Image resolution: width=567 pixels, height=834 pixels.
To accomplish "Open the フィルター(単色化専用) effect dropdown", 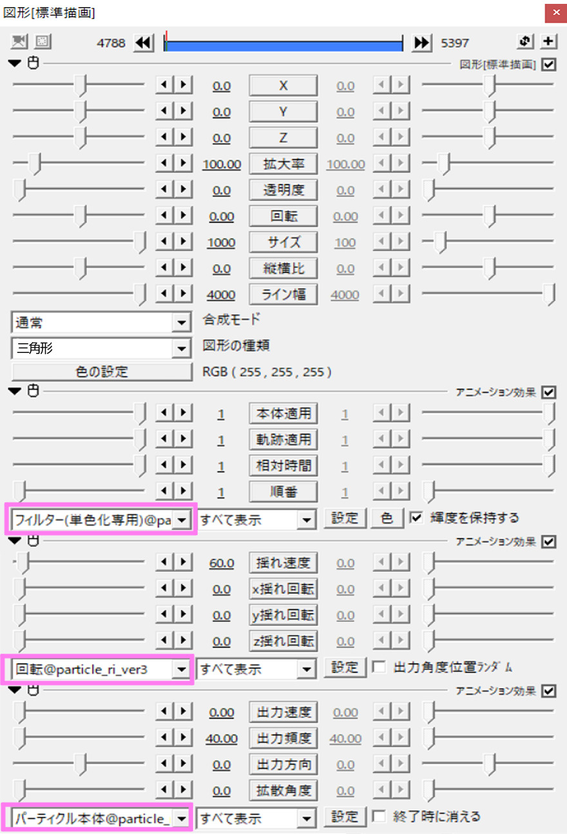I will [101, 519].
